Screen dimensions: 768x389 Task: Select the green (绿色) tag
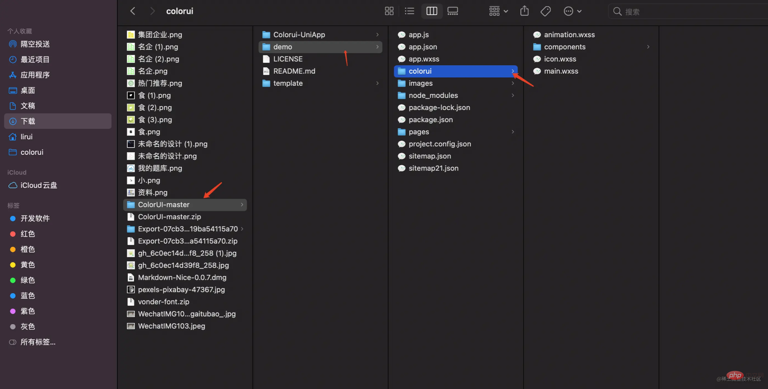[58, 280]
